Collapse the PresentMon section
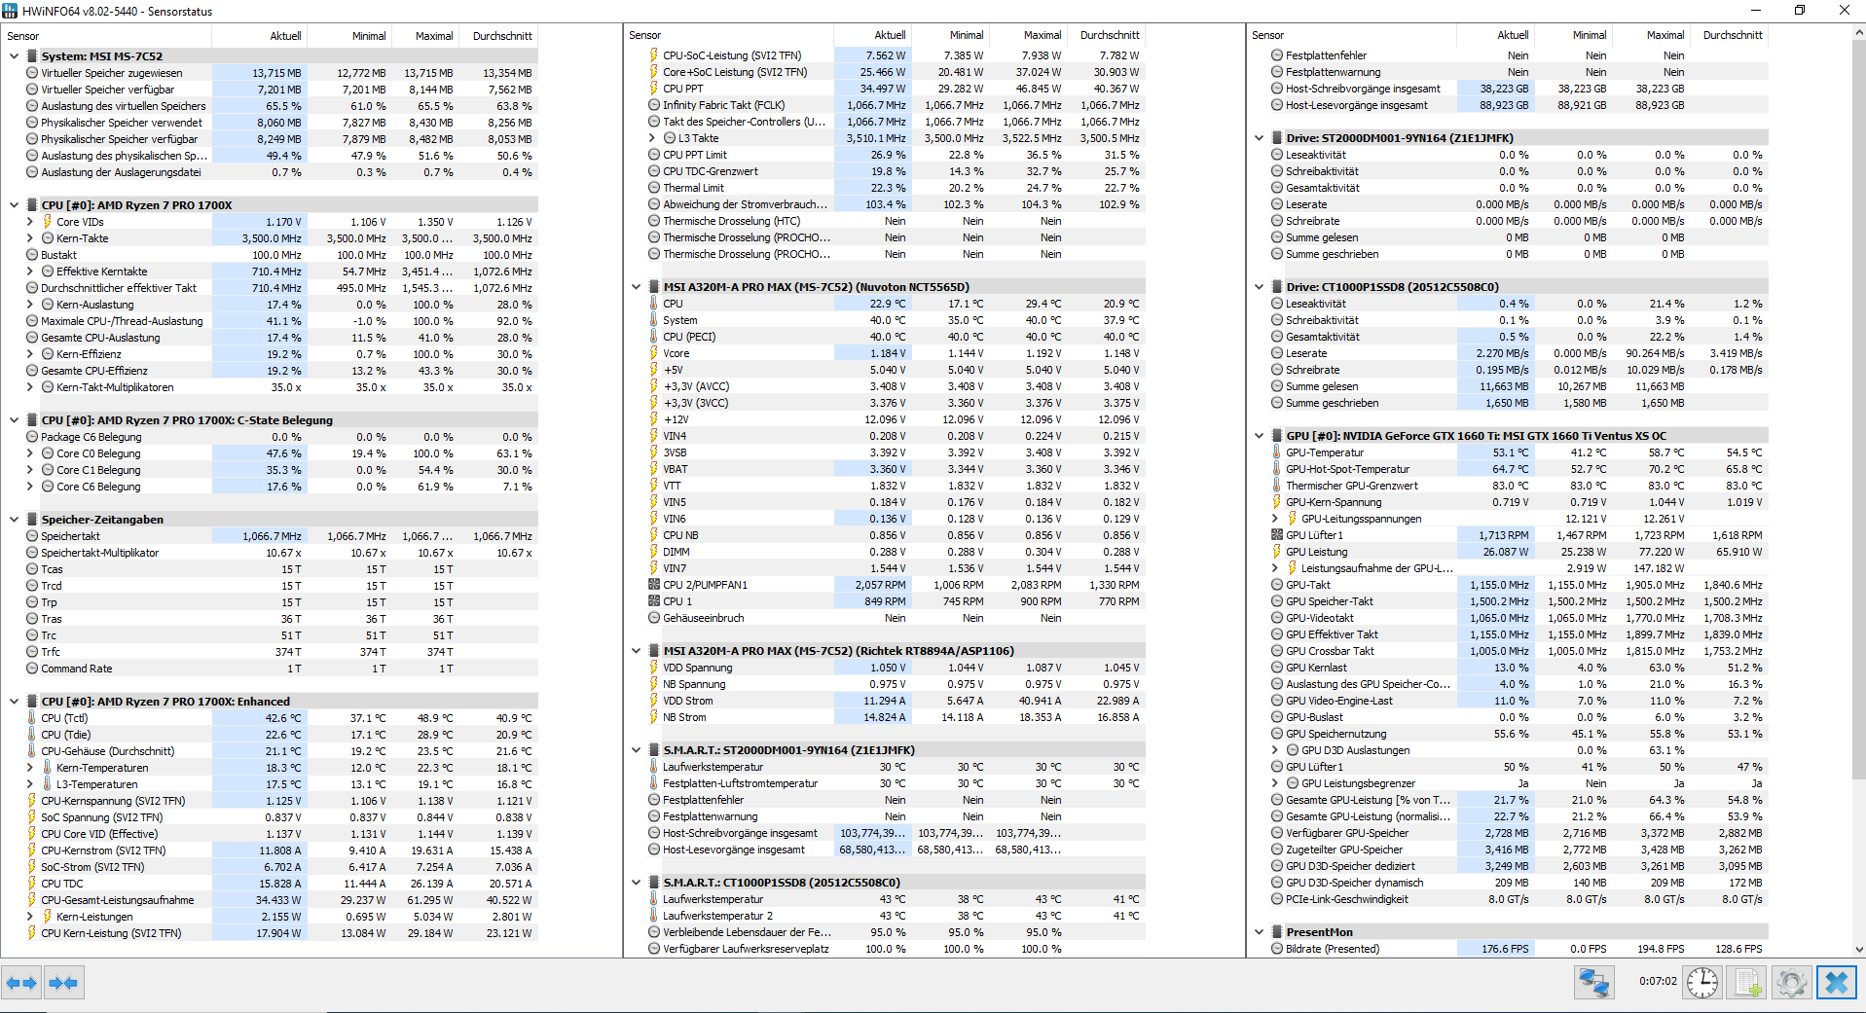1866x1013 pixels. [x=1259, y=932]
